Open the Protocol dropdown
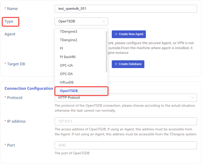The image size is (202, 165). pyautogui.click(x=126, y=98)
